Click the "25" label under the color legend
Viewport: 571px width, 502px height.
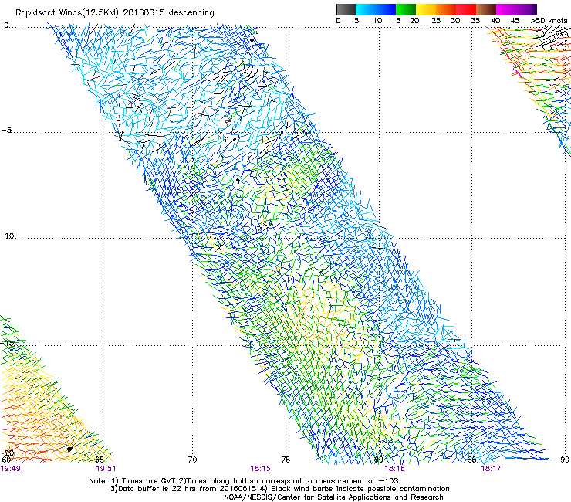436,20
